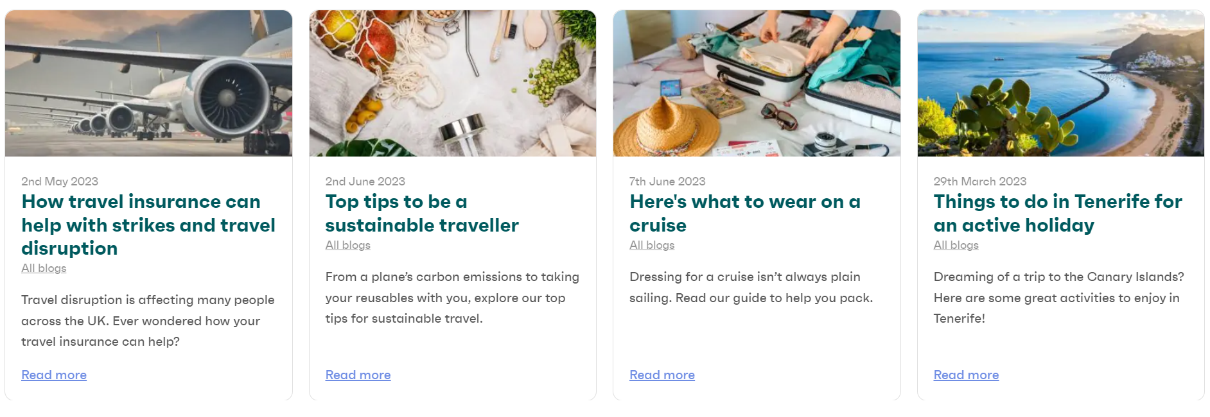
Task: Open the airplane engines blog image
Action: pos(148,83)
